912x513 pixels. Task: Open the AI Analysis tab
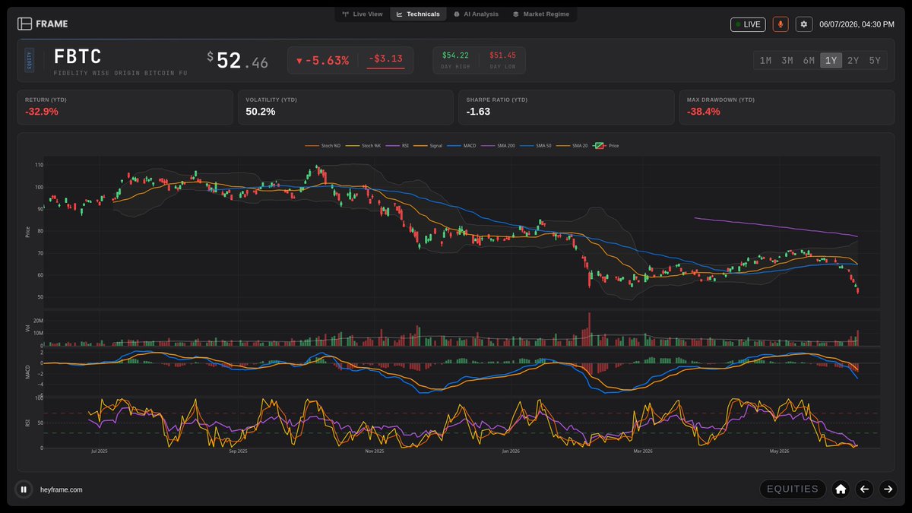point(476,14)
